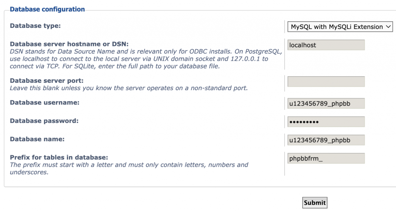Click the Database name input field
This screenshot has height=212, width=396.
(326, 140)
